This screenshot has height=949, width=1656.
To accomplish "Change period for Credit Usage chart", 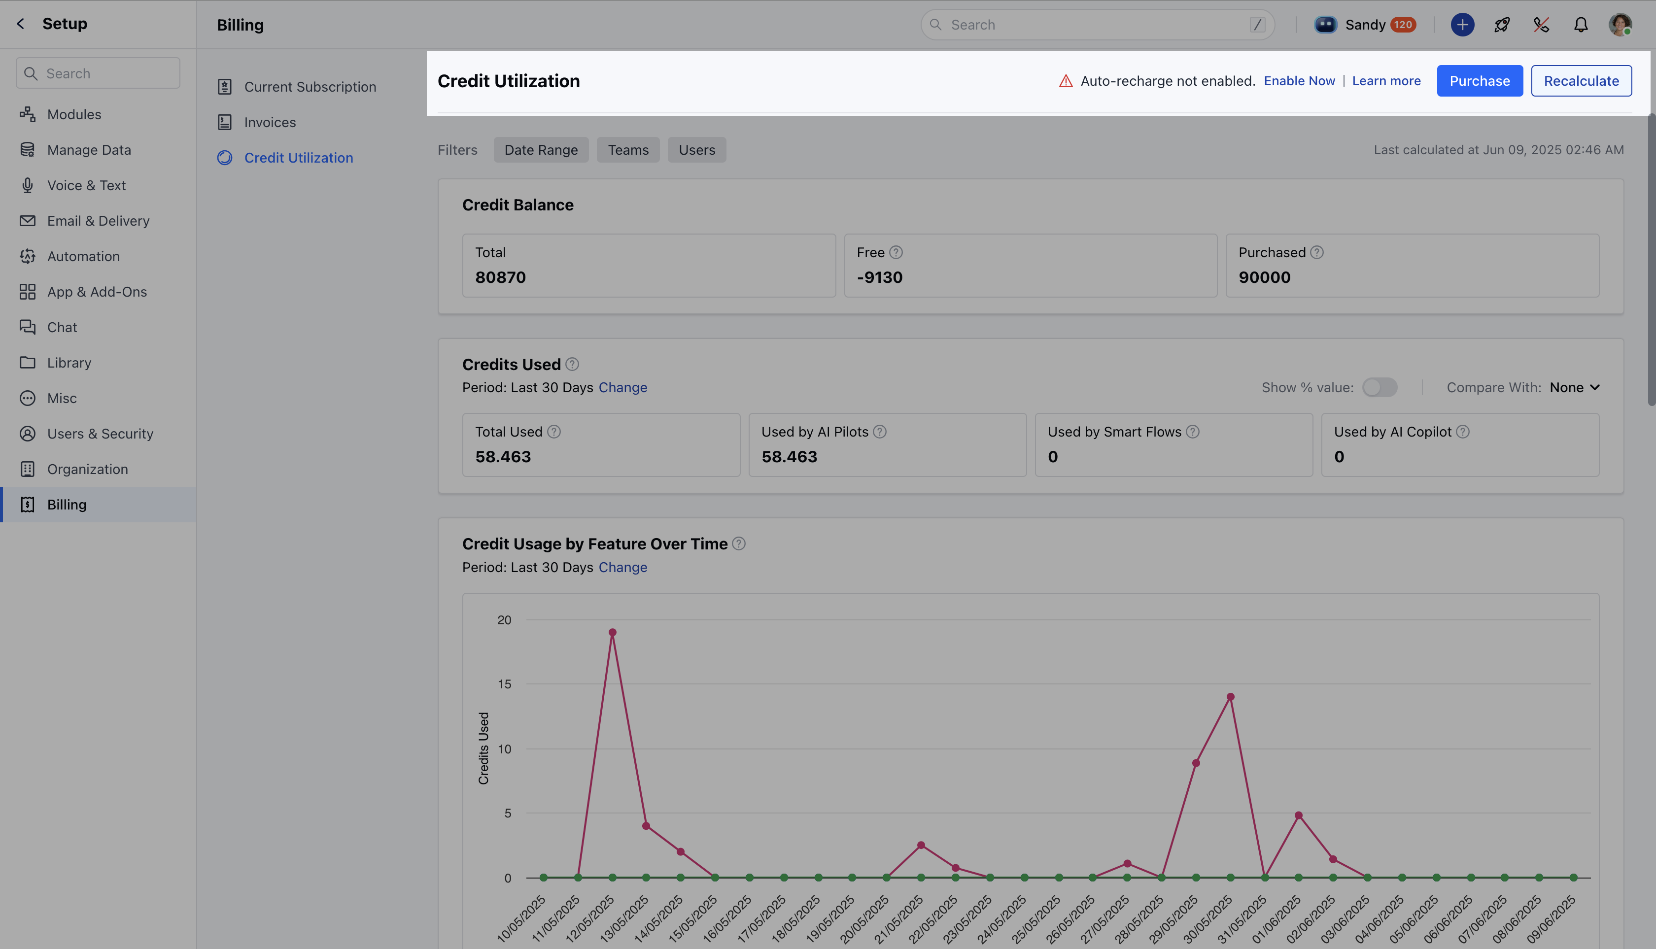I will tap(622, 568).
